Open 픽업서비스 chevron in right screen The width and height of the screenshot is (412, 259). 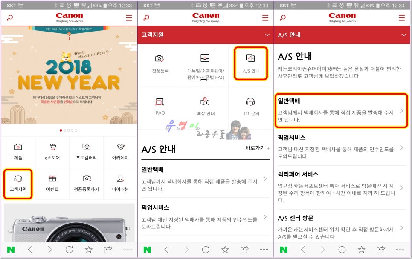point(402,147)
